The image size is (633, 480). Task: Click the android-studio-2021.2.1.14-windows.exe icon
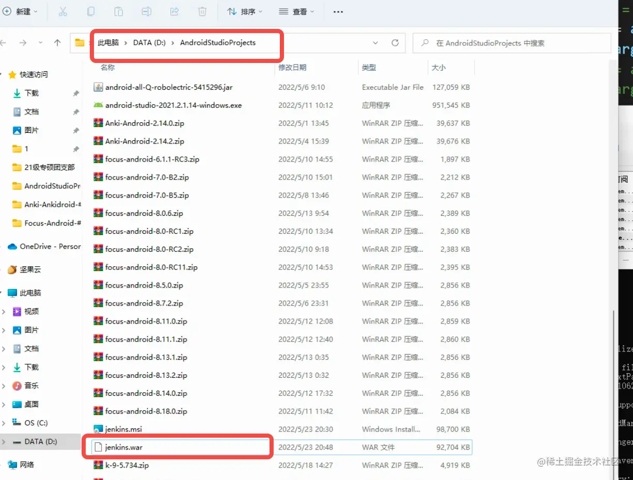point(98,105)
